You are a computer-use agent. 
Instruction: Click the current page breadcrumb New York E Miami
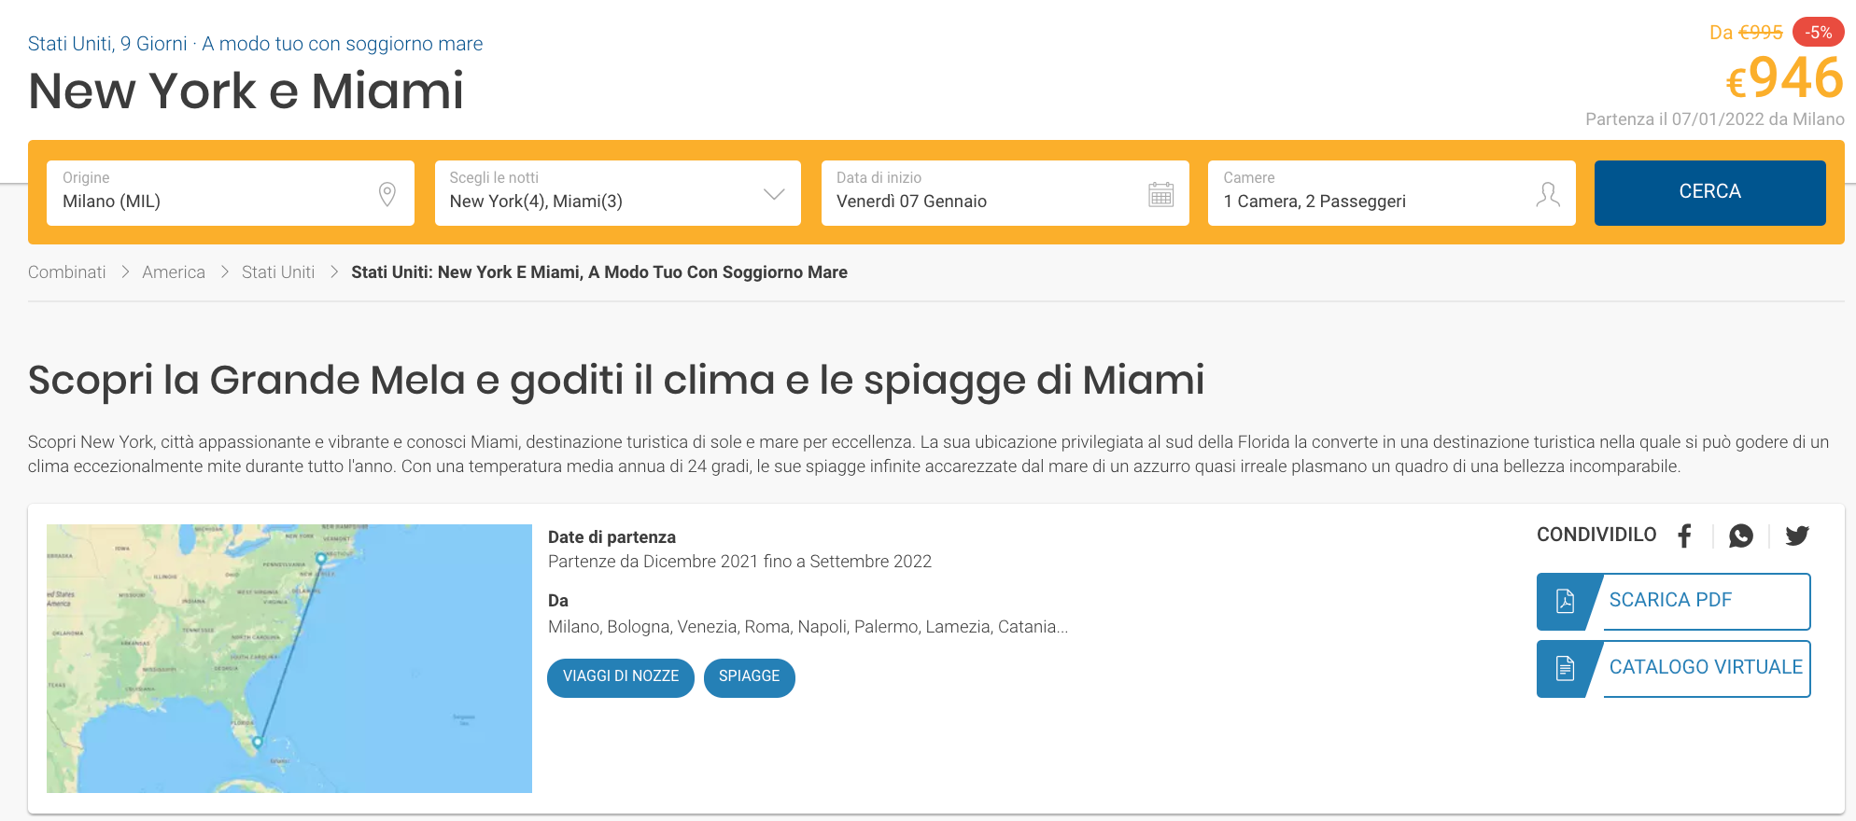[x=599, y=272]
